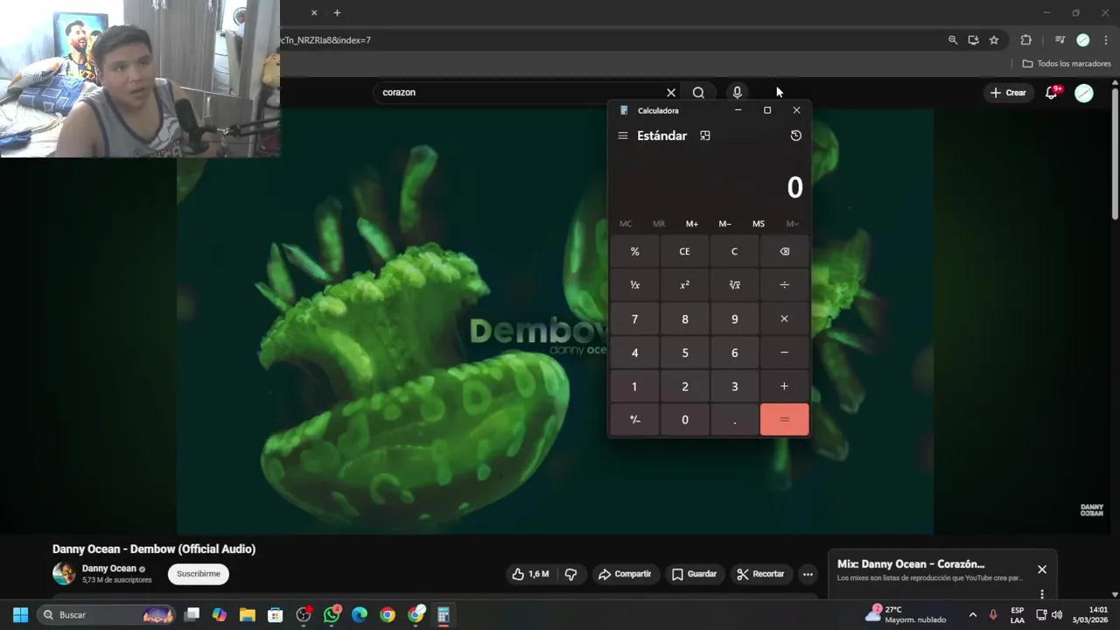Screen dimensions: 1120x630
Task: Open the browser zoom indicator icon
Action: point(953,40)
